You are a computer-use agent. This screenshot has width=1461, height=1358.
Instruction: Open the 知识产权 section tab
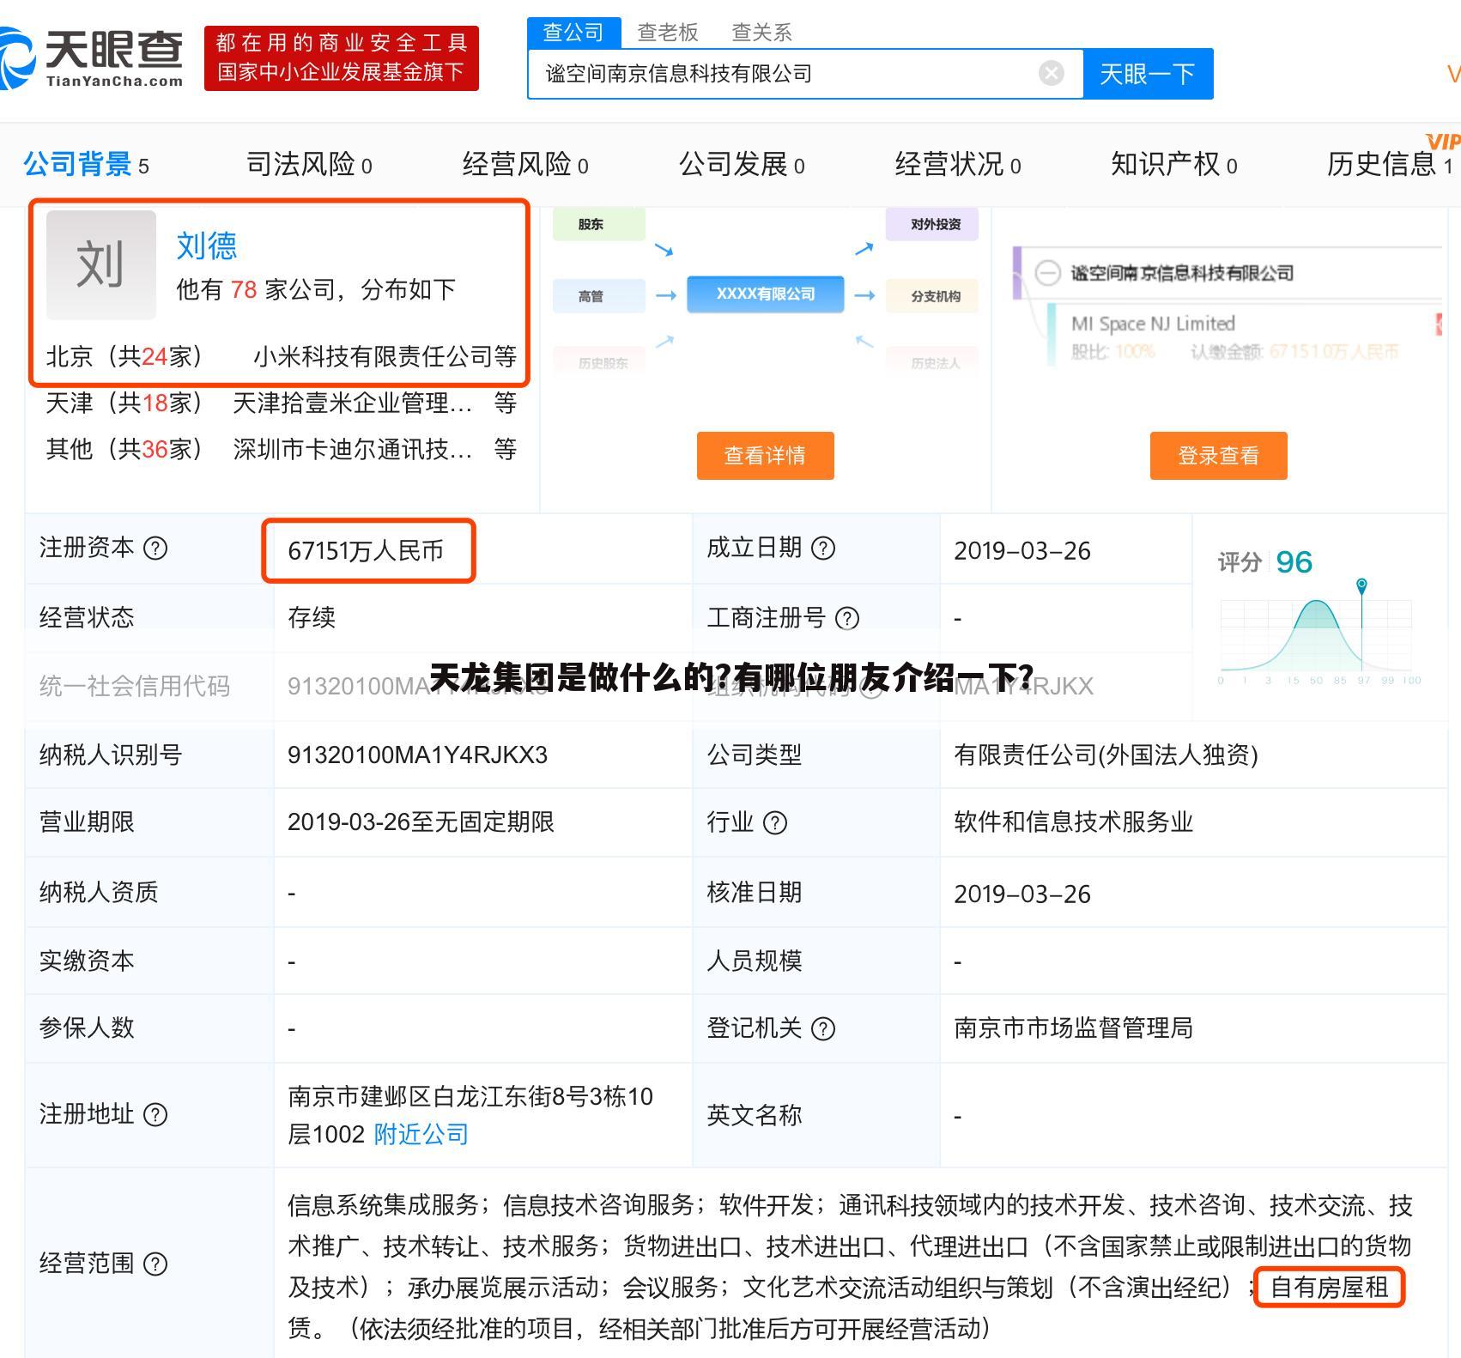click(x=1174, y=164)
